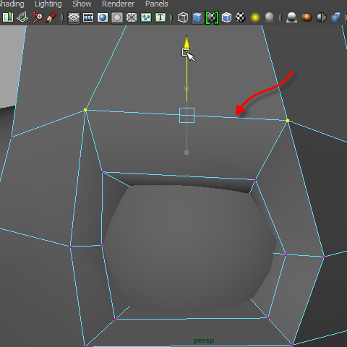This screenshot has height=347, width=347.
Task: Select the 2D Pan/Zoom tool icon
Action: click(x=37, y=17)
